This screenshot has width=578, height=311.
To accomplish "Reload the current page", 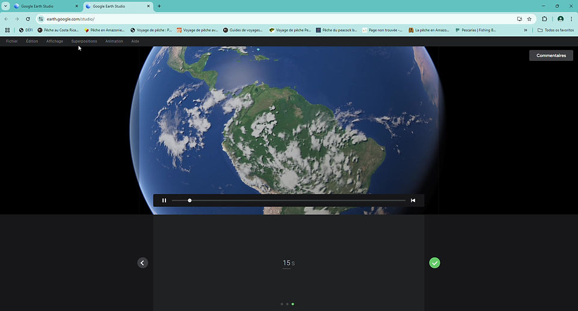I will (28, 19).
